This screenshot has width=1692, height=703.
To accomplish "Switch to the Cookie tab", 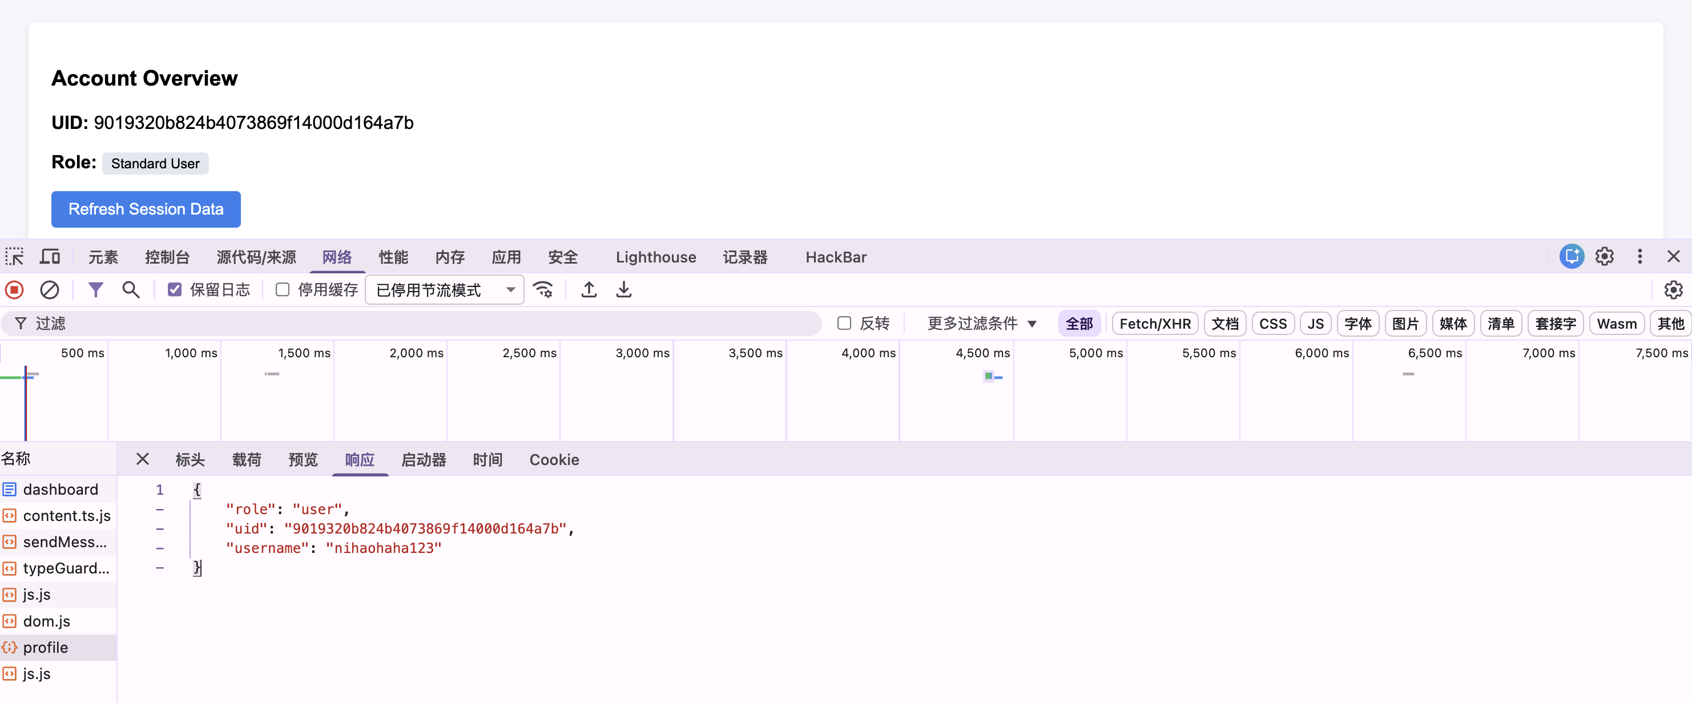I will pos(554,459).
